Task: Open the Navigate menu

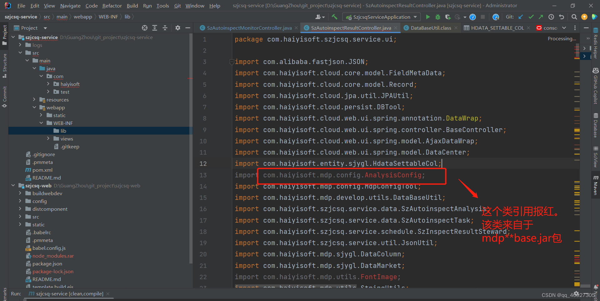Action: (70, 6)
